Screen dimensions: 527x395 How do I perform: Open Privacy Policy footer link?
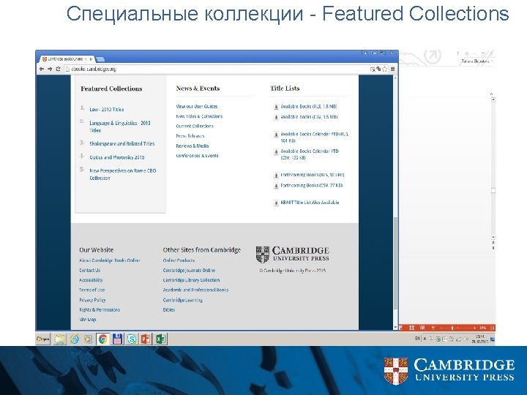pos(92,300)
